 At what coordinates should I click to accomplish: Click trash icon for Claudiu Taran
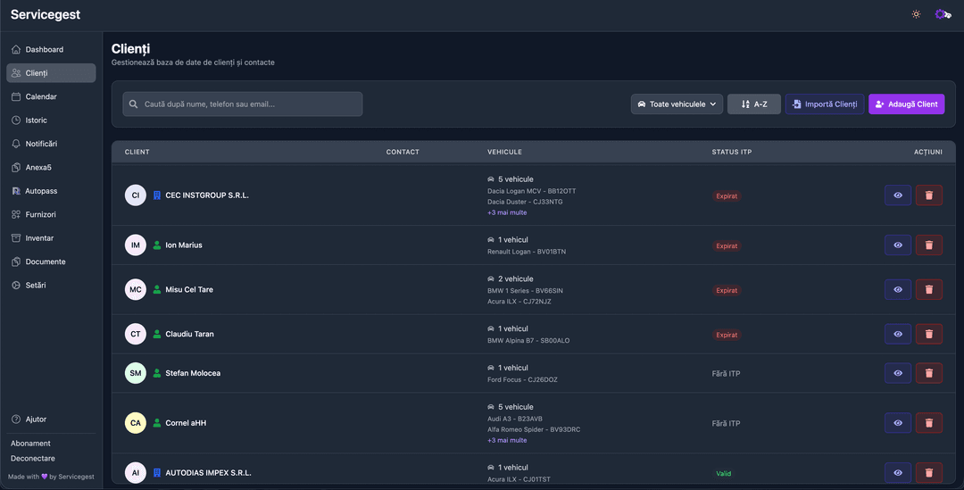point(928,334)
